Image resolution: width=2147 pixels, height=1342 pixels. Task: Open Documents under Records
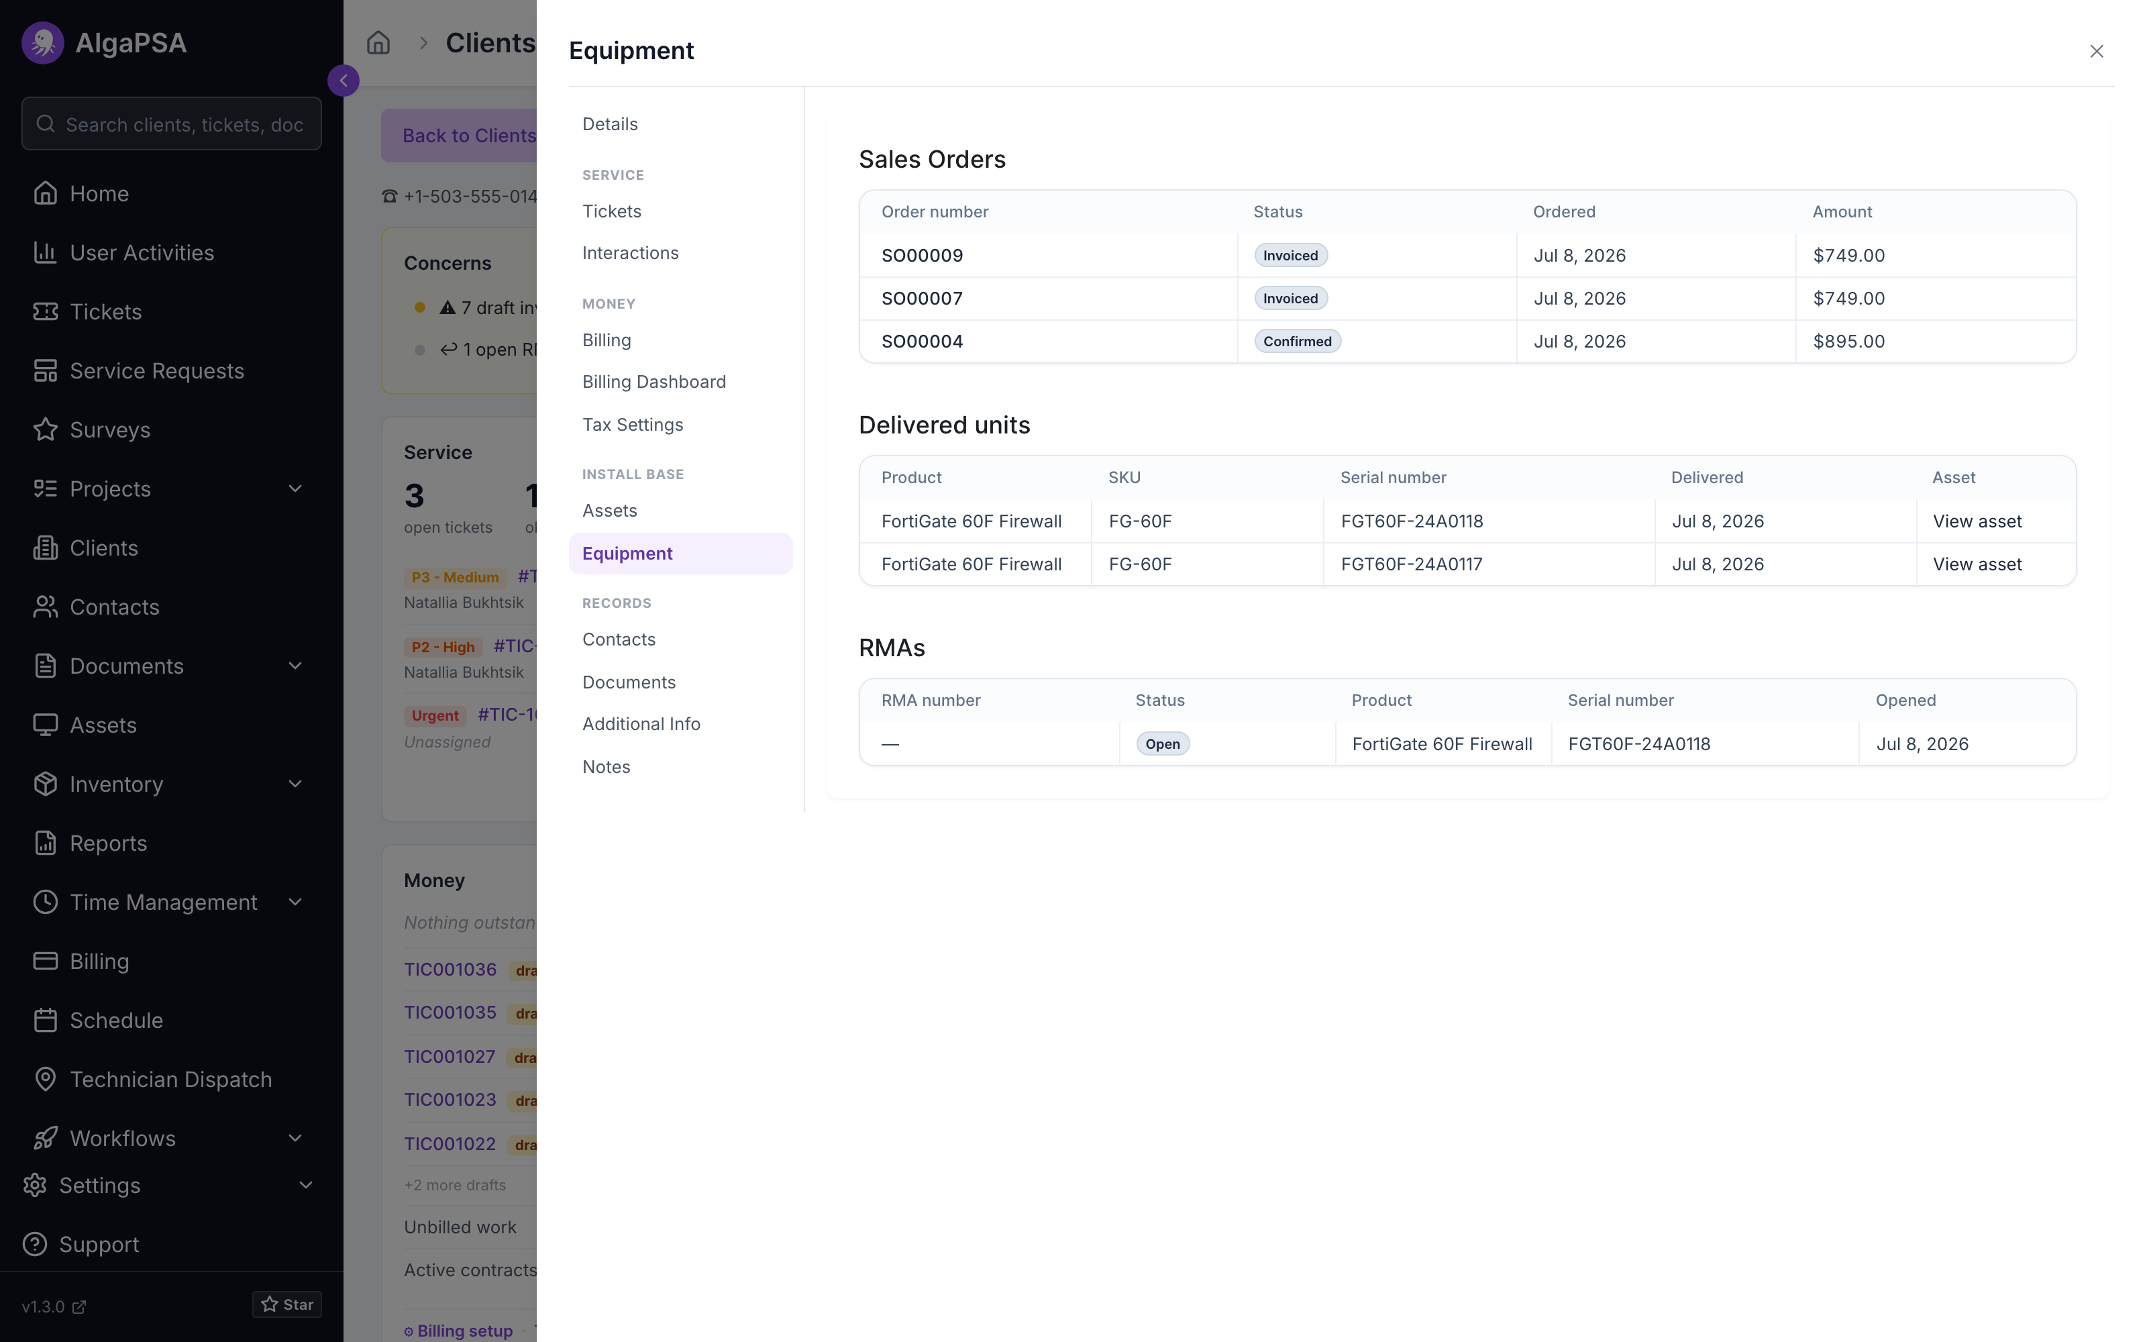pyautogui.click(x=680, y=682)
